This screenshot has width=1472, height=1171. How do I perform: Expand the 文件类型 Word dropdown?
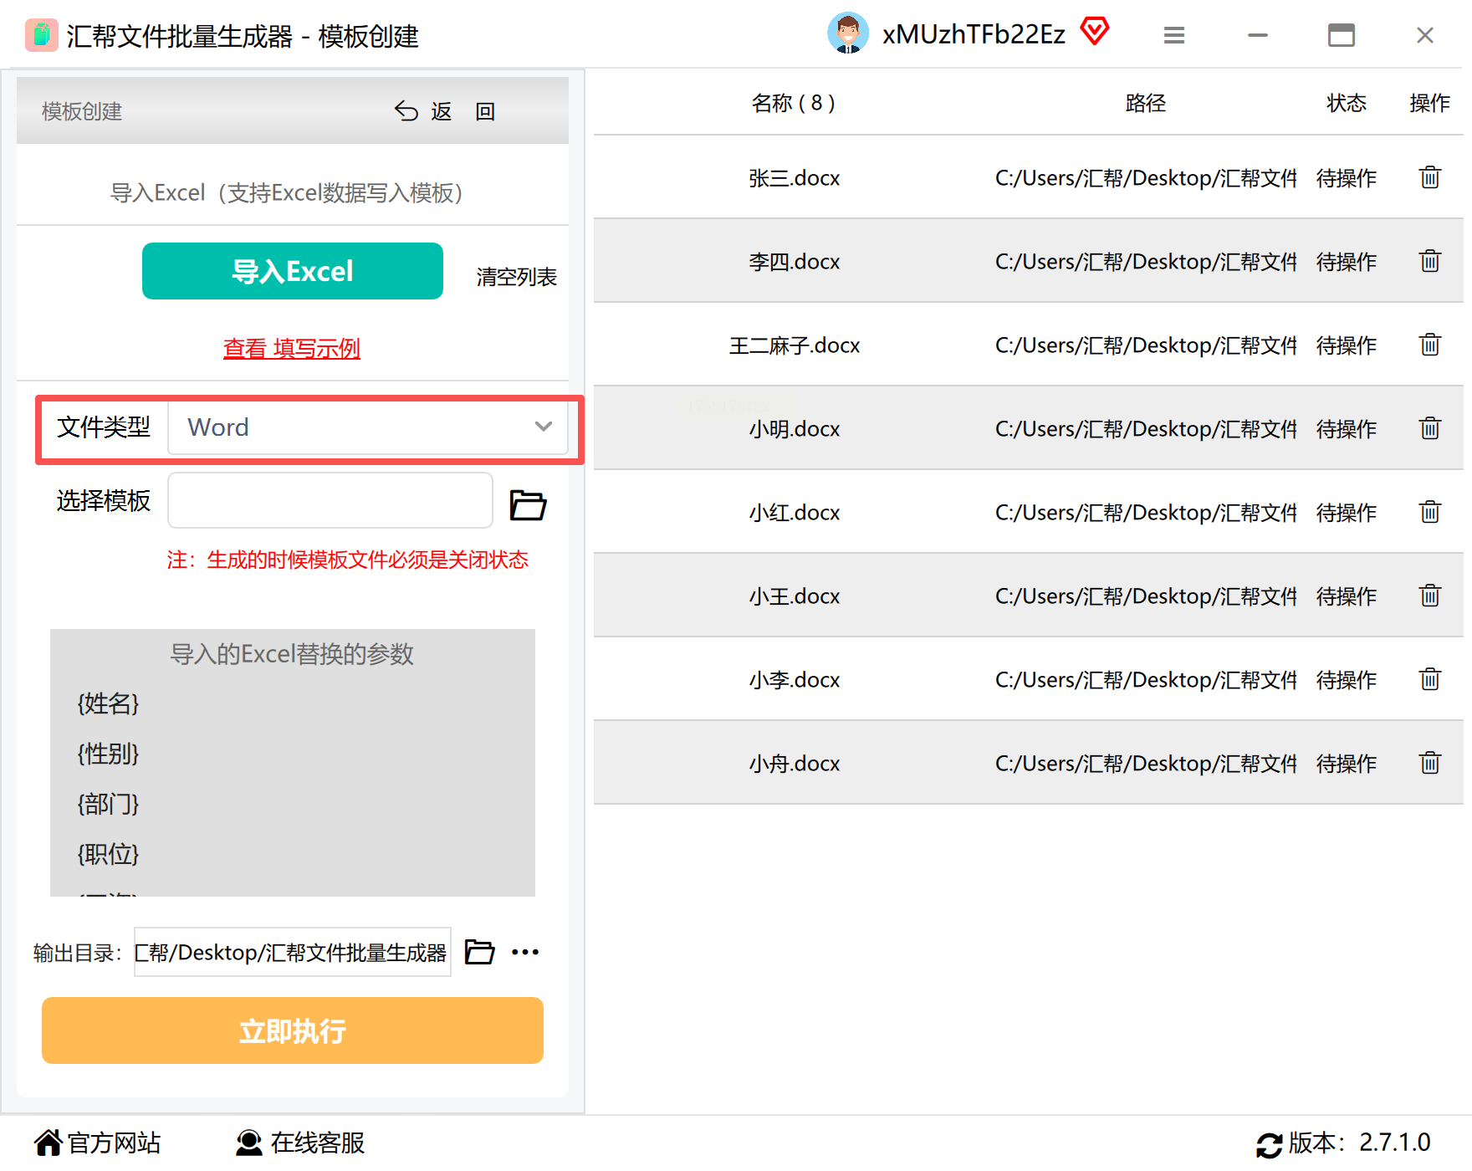pyautogui.click(x=367, y=427)
